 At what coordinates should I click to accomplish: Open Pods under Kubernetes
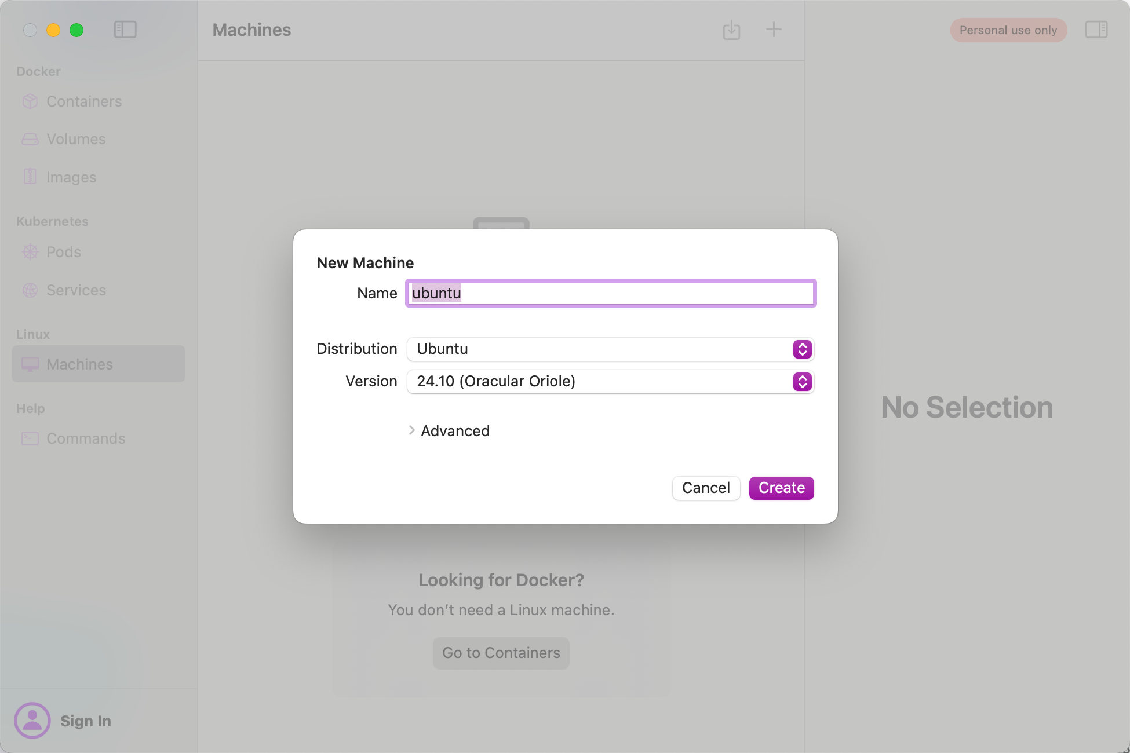click(64, 252)
